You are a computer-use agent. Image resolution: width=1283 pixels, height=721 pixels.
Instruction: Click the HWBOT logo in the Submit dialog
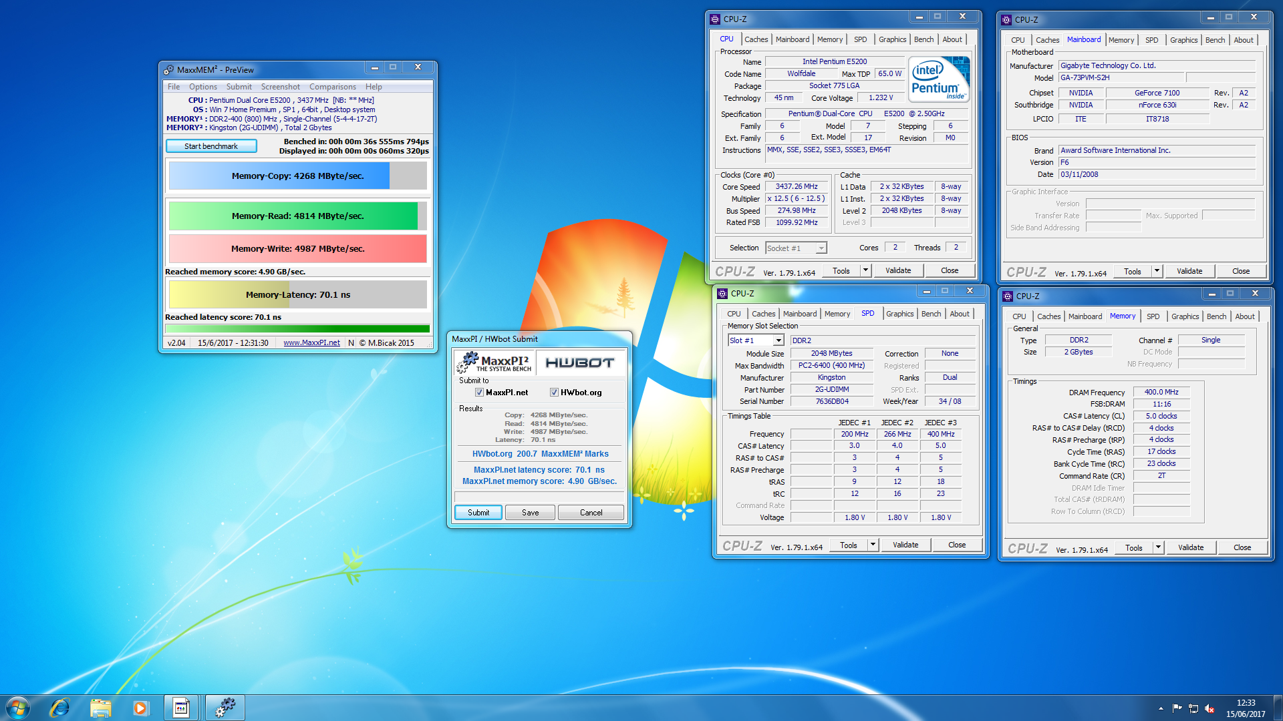click(579, 363)
